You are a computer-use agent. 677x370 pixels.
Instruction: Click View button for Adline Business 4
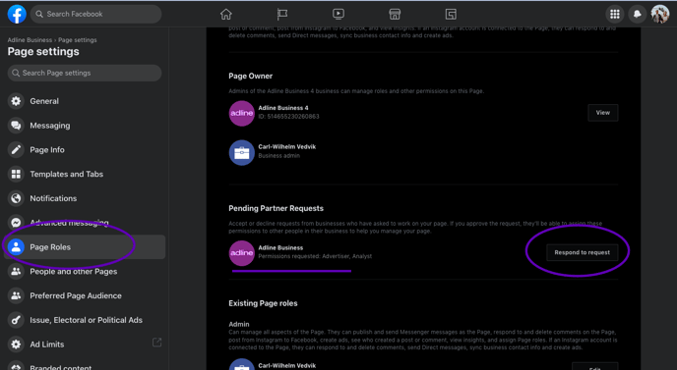[603, 113]
